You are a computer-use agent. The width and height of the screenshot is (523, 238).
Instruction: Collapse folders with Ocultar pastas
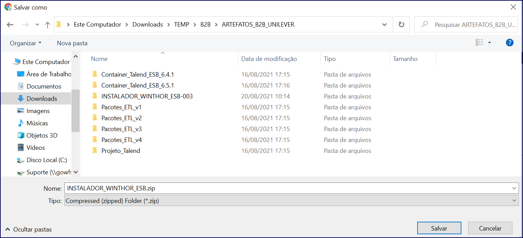pyautogui.click(x=29, y=229)
